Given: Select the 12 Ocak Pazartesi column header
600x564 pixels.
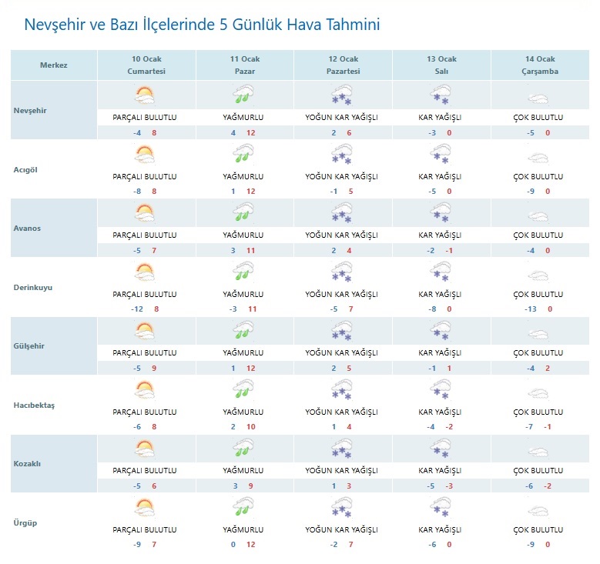Looking at the screenshot, I should (343, 65).
